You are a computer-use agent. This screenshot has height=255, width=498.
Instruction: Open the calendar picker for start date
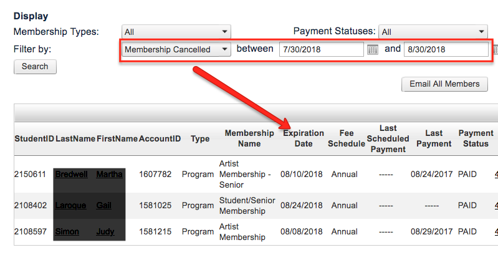(373, 50)
